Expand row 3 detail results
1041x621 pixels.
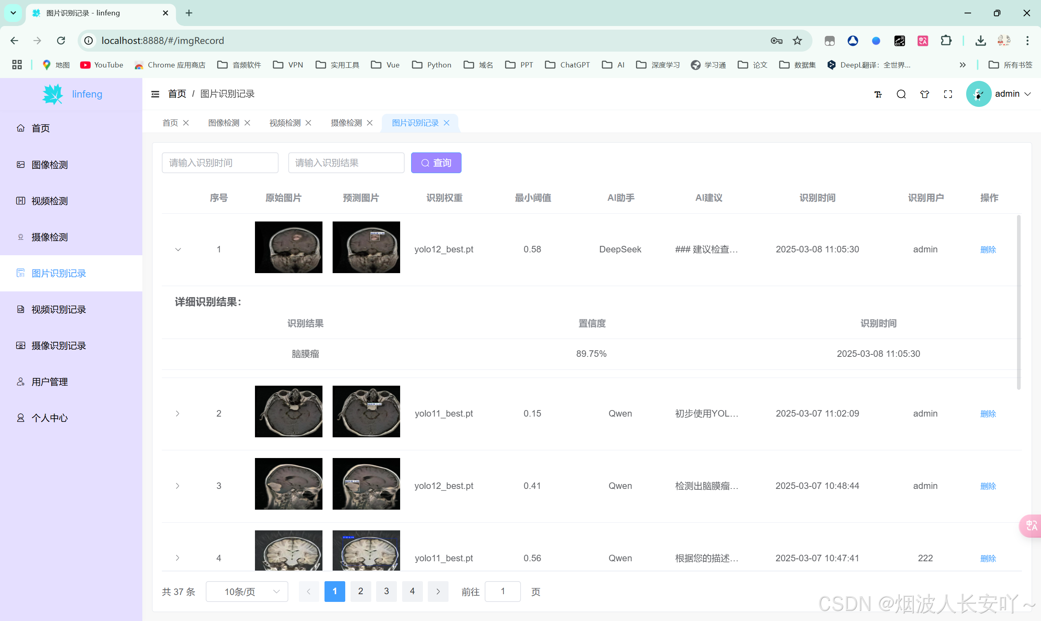click(x=177, y=486)
